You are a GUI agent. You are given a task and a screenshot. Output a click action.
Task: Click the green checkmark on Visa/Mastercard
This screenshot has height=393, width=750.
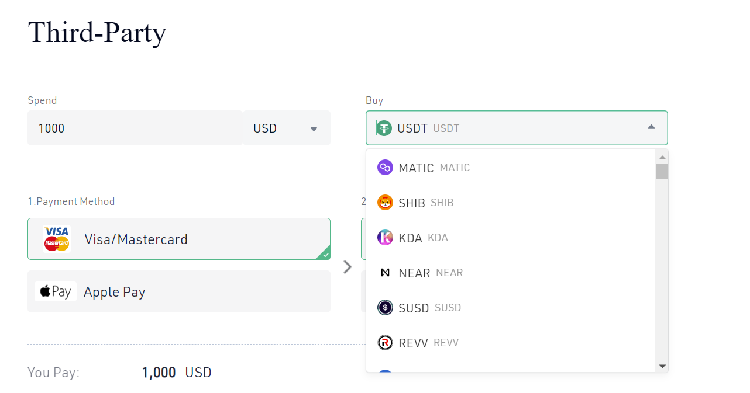(325, 254)
